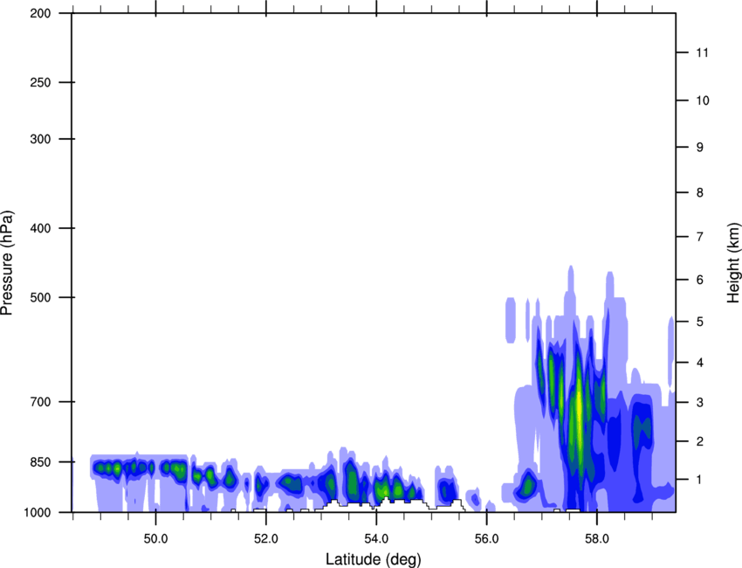Pick the 10 km height label
The width and height of the screenshot is (742, 568).
703,100
